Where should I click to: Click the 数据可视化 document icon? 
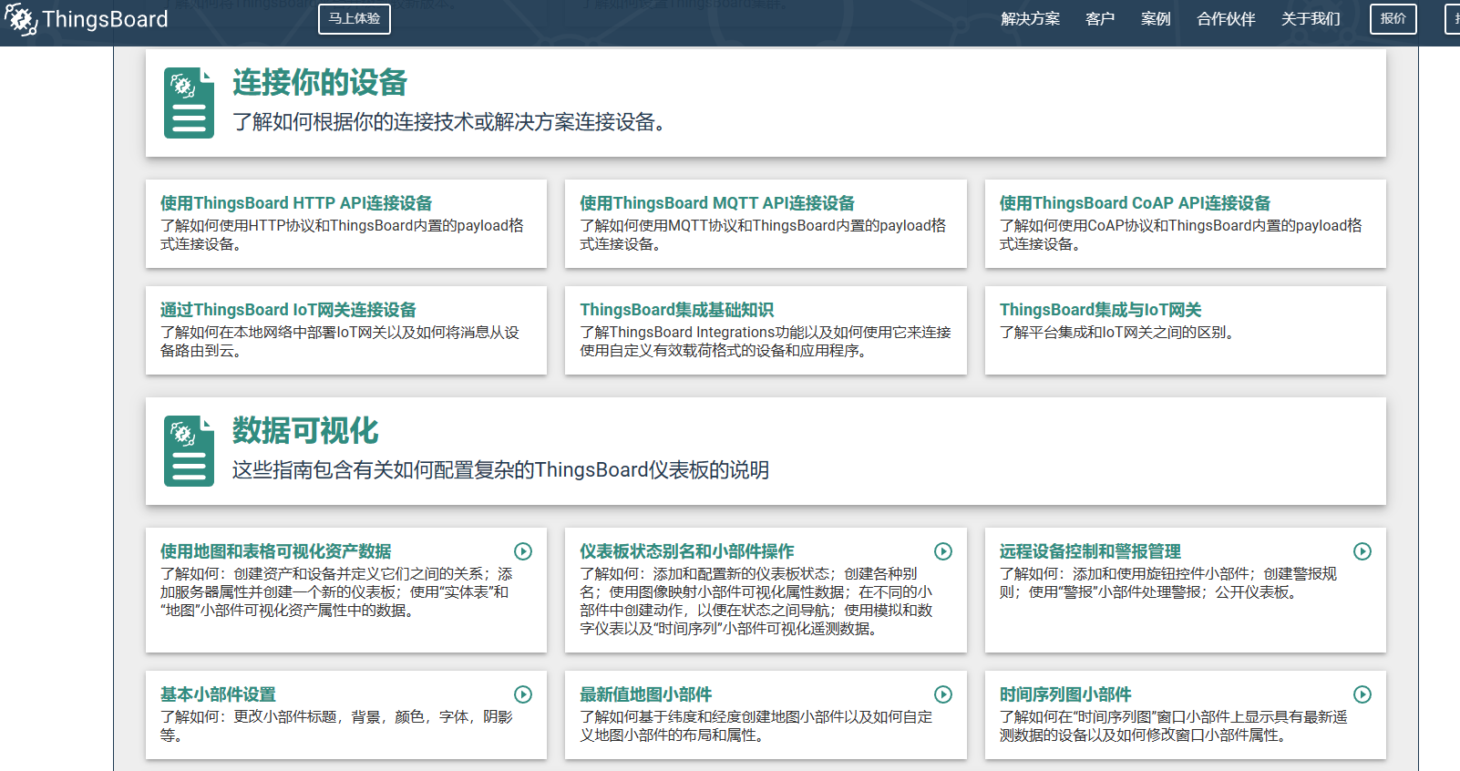(x=189, y=451)
